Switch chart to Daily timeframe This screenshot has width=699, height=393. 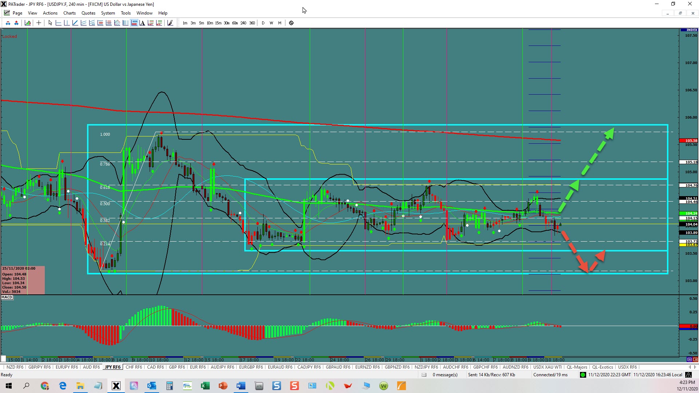coord(263,23)
